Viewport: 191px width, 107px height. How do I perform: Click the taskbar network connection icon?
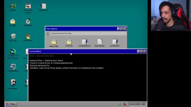tap(125, 104)
